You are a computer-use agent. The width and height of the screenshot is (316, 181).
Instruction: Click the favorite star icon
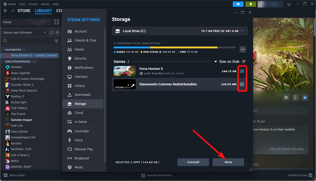tap(305, 97)
